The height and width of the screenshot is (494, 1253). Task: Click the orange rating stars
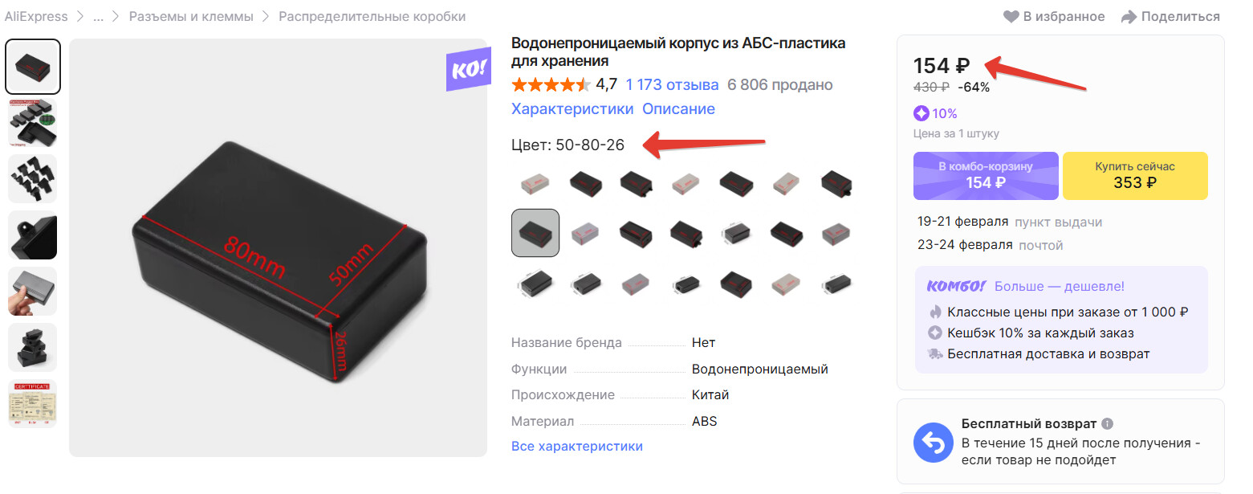coord(551,84)
